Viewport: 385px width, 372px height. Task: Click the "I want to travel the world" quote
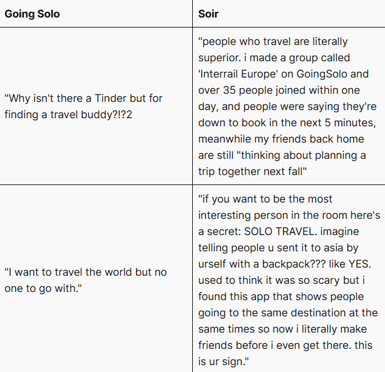pyautogui.click(x=85, y=273)
